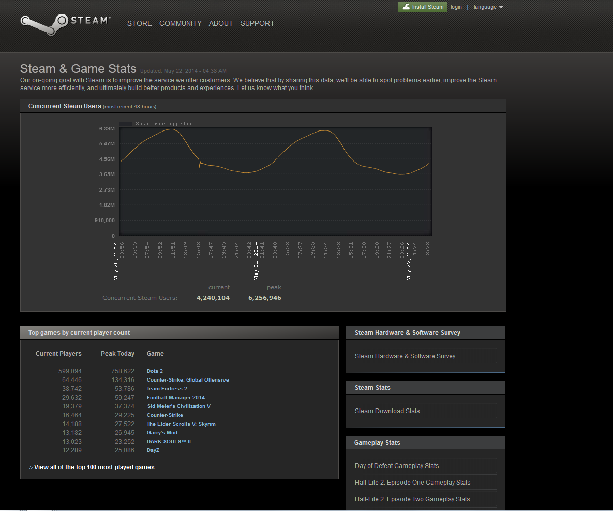Click the 'Let us know' link

point(254,88)
